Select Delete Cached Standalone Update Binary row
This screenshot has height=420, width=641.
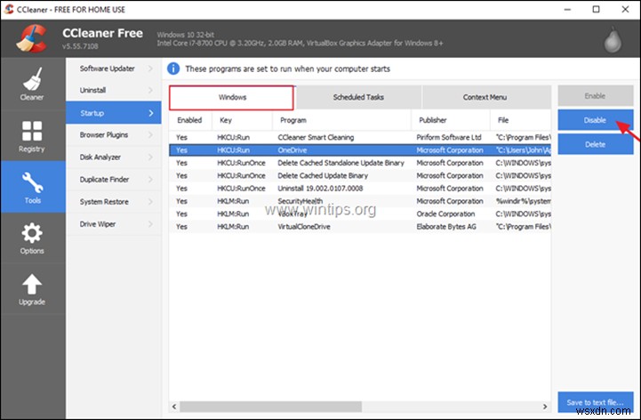pyautogui.click(x=360, y=163)
